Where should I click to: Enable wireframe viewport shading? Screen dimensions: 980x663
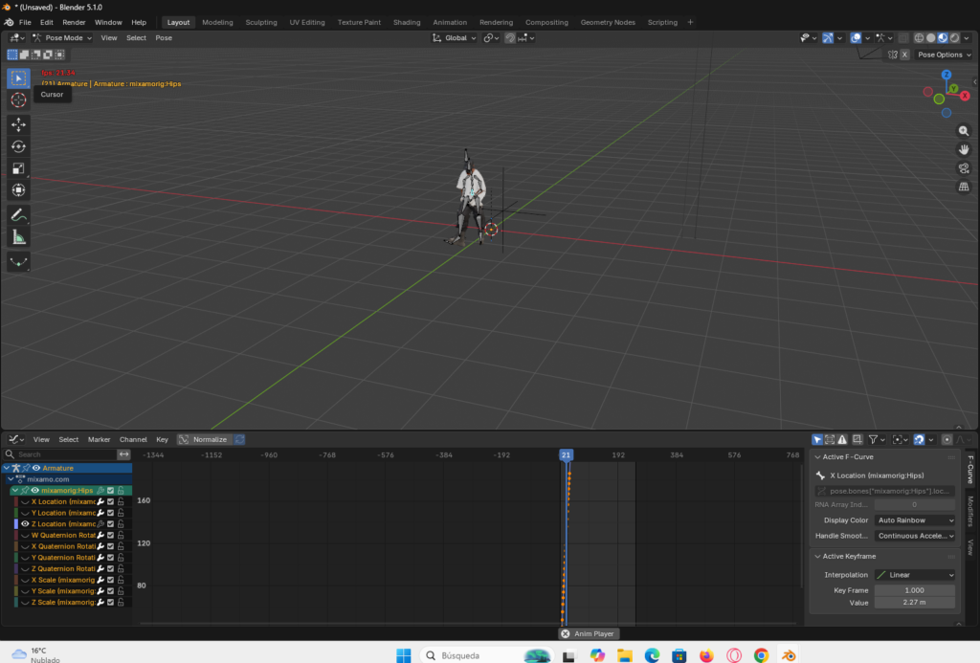pyautogui.click(x=920, y=38)
